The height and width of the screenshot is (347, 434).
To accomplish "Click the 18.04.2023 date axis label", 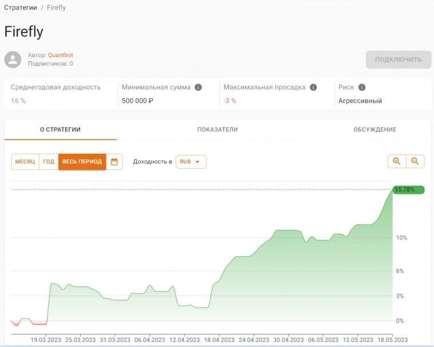I will 219,340.
